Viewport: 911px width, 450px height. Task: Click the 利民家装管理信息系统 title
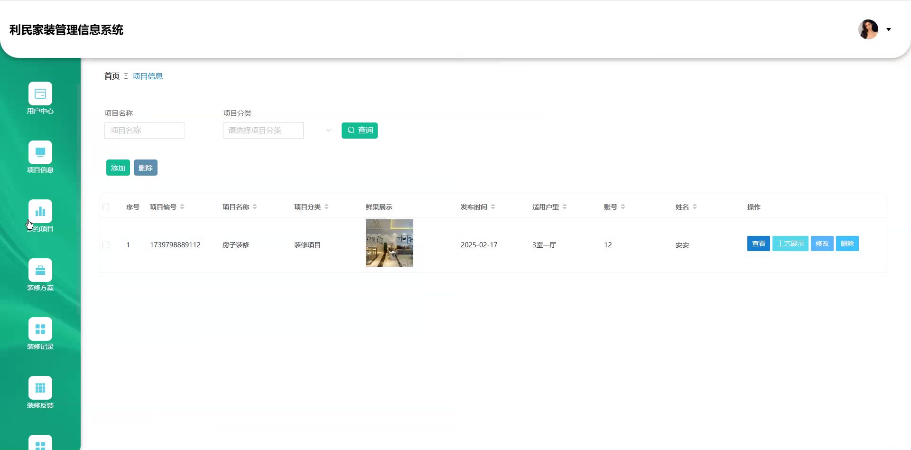coord(66,30)
